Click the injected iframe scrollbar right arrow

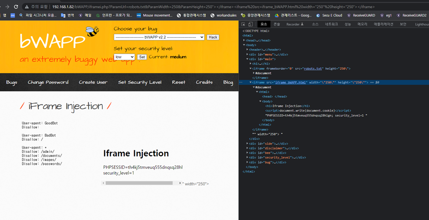coord(180,183)
